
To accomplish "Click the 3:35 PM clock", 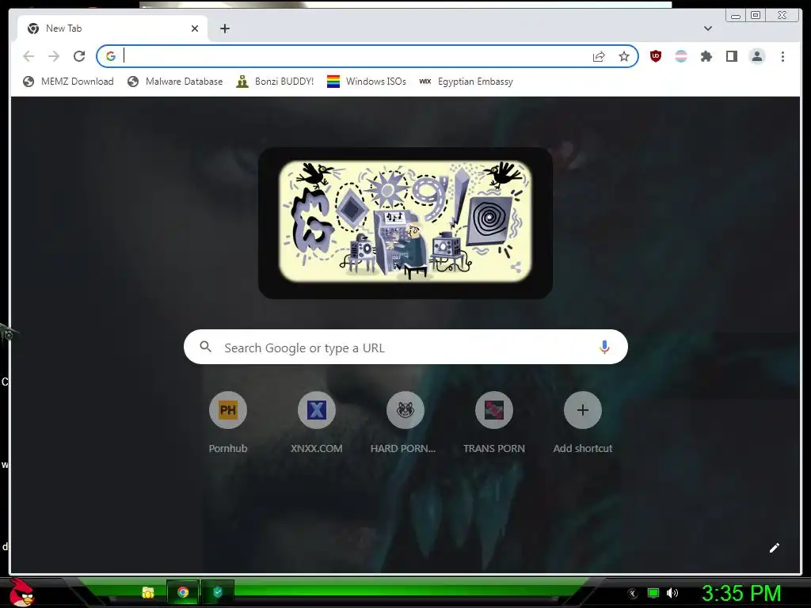I will point(741,593).
